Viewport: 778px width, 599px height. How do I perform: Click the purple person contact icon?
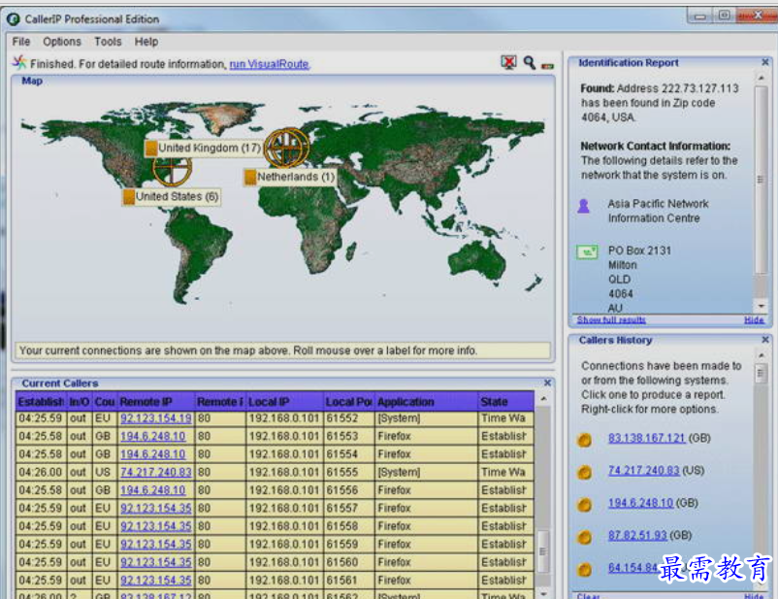coord(584,206)
